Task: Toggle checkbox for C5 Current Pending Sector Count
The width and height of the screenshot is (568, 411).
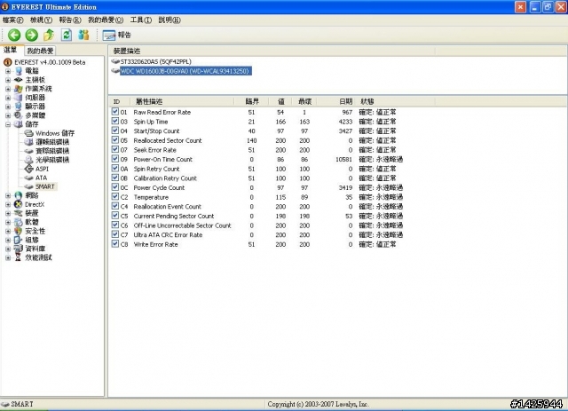Action: point(115,216)
